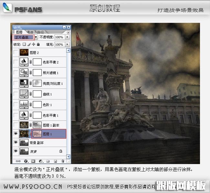Enable lock transparent pixels icon
This screenshot has width=210, height=193.
click(24, 44)
